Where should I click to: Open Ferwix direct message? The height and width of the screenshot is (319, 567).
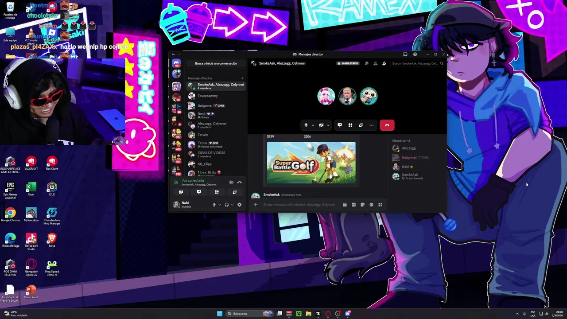coord(216,135)
